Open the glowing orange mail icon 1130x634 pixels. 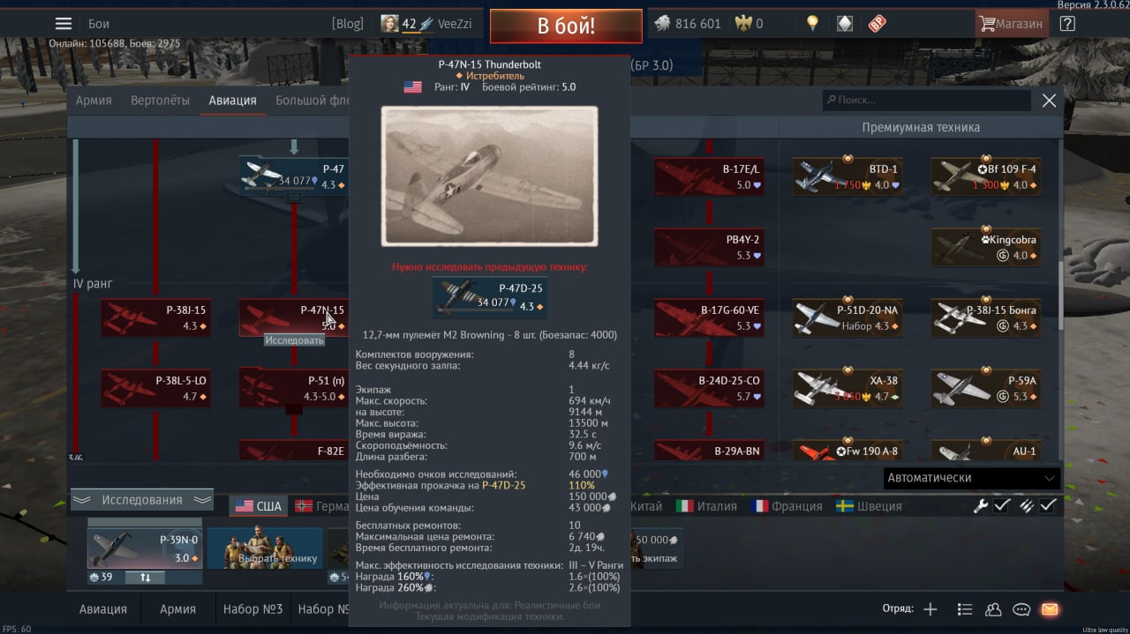tap(1050, 609)
